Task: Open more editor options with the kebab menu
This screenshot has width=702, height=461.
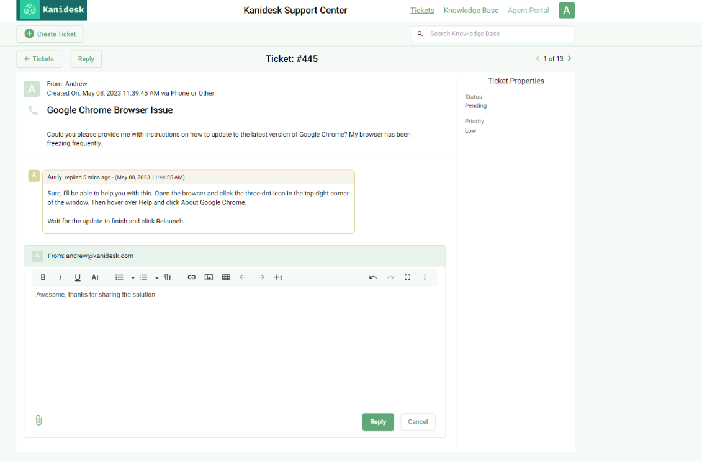Action: 425,277
